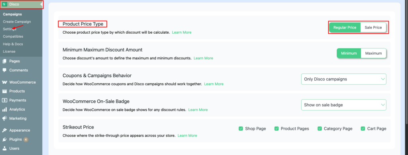Click the Products box icon
408x155 pixels.
(x=4, y=91)
